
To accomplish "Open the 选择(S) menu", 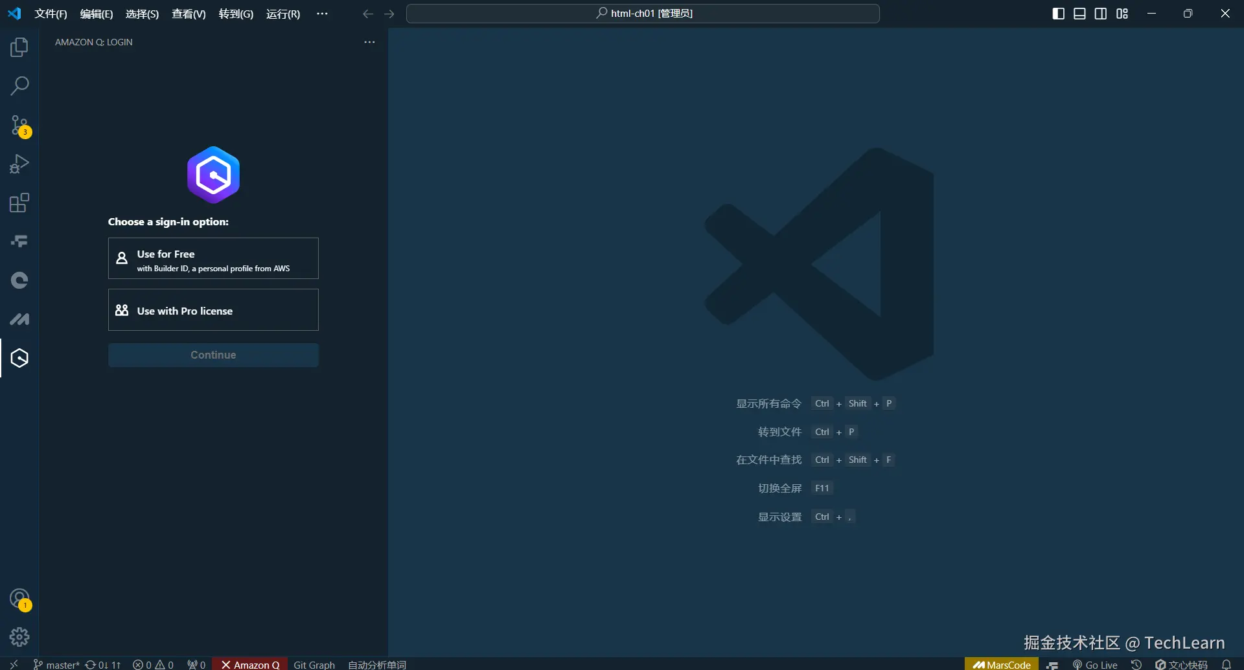I will tap(142, 14).
